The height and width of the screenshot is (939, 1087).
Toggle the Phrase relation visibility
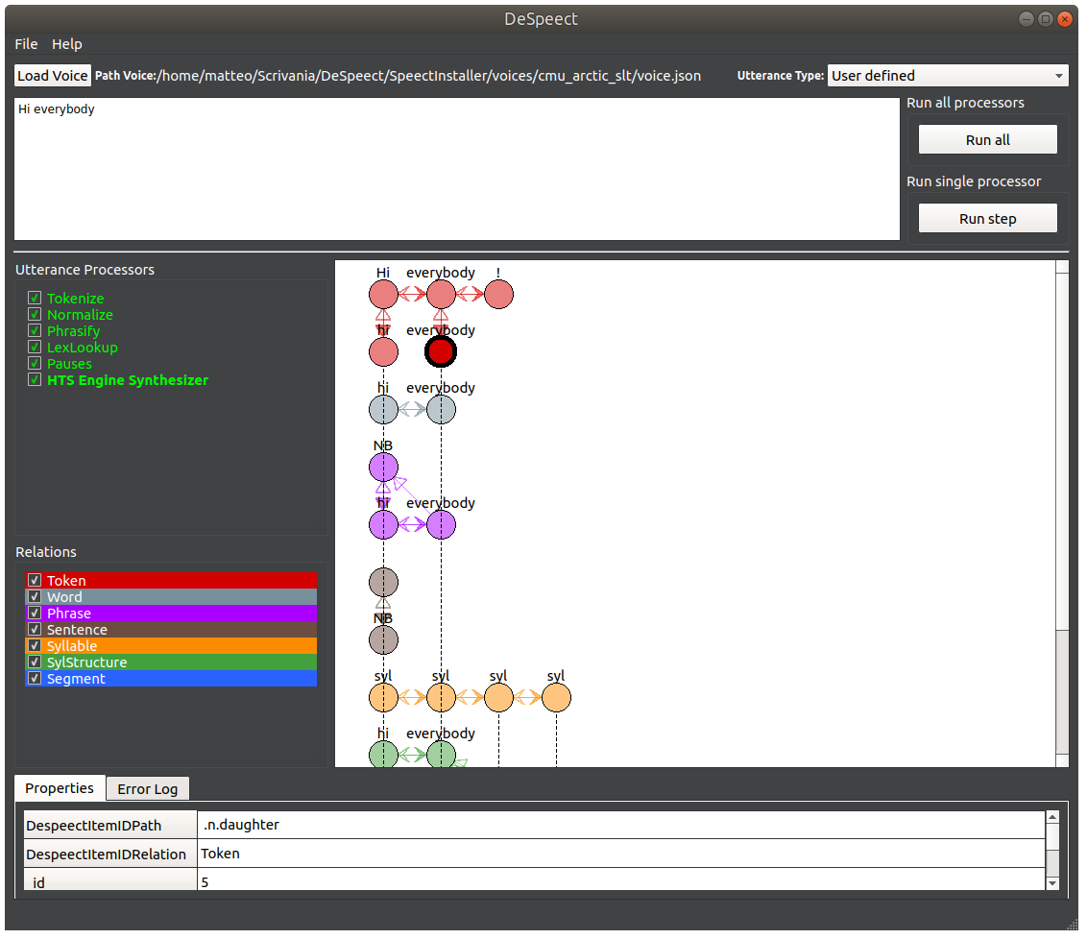(35, 613)
